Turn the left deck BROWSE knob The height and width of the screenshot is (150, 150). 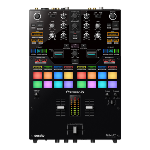(x=37, y=16)
